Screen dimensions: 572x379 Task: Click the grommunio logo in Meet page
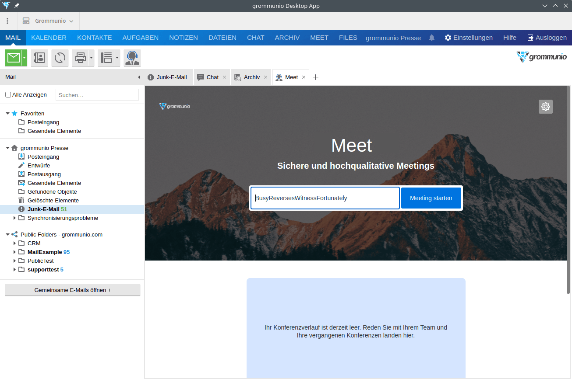coord(175,106)
